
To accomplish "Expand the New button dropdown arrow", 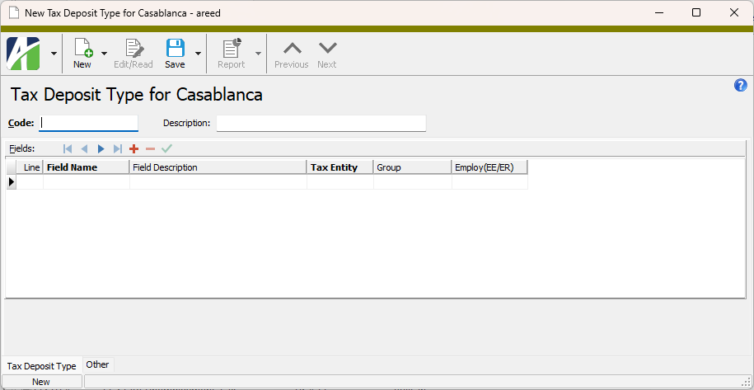I will pos(105,53).
